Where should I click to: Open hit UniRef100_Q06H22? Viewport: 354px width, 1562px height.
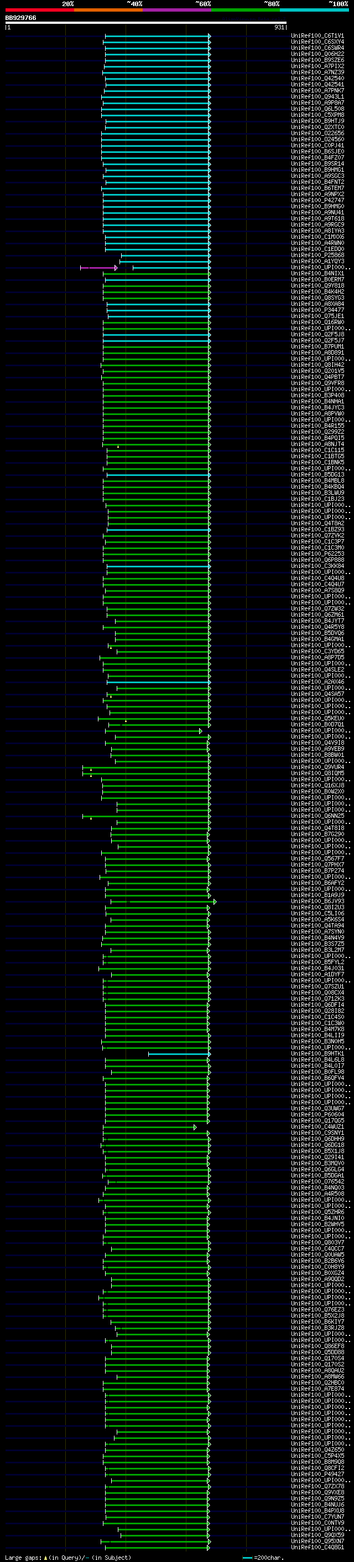tap(317, 54)
